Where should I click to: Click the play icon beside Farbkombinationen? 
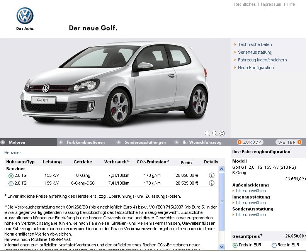coord(60,142)
